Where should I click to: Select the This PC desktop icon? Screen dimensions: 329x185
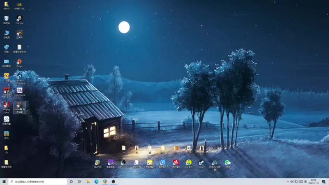pos(6,34)
